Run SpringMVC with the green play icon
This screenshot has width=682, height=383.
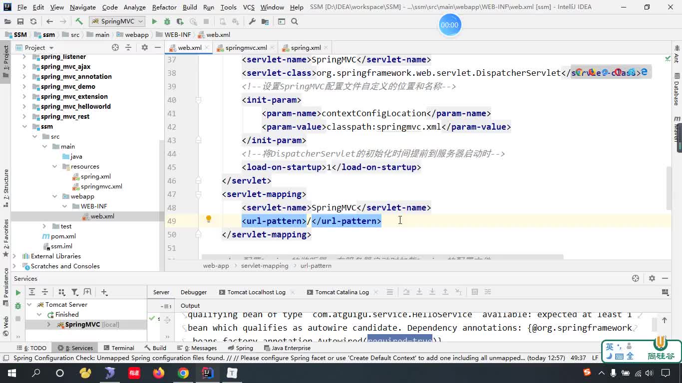click(154, 21)
